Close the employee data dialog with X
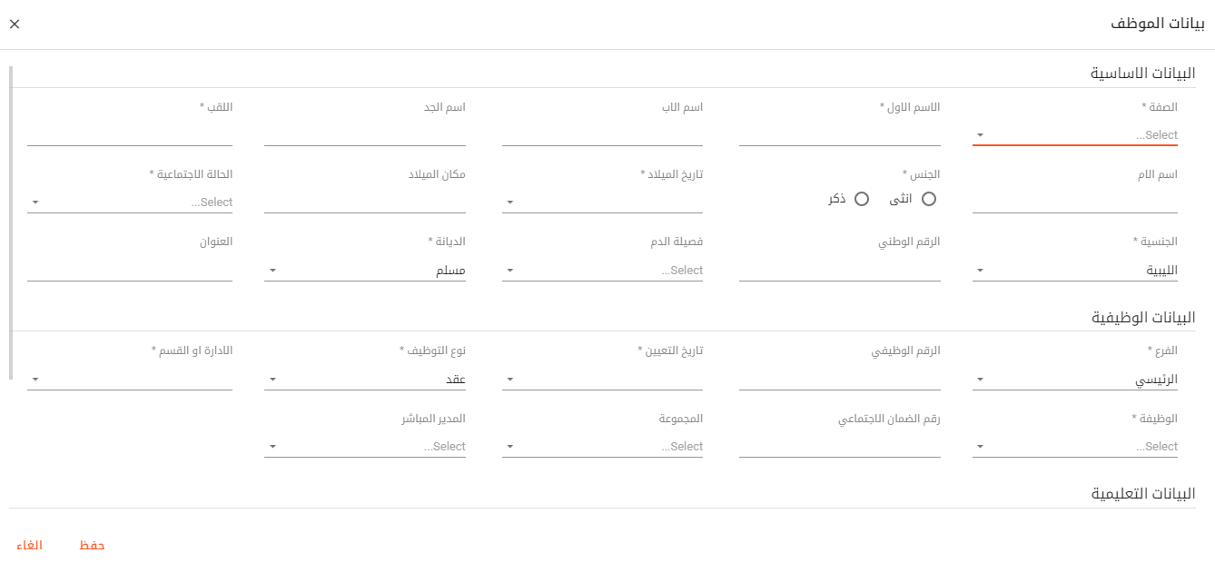Screen dimensions: 1215x563 pos(15,24)
